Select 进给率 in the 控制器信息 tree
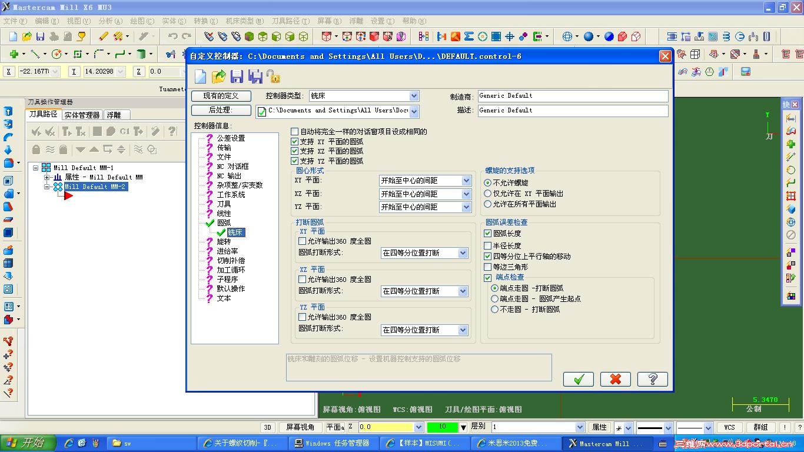Viewport: 804px width, 452px height. [x=227, y=251]
